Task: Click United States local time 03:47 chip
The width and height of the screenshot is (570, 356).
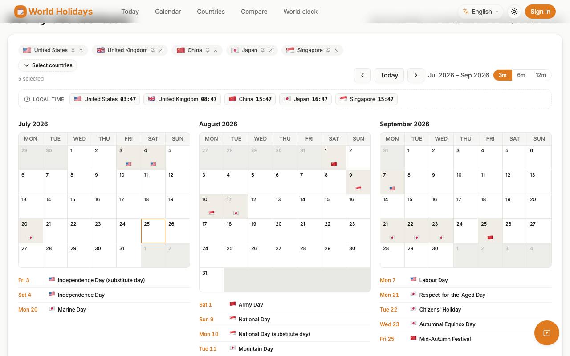Action: [x=105, y=99]
